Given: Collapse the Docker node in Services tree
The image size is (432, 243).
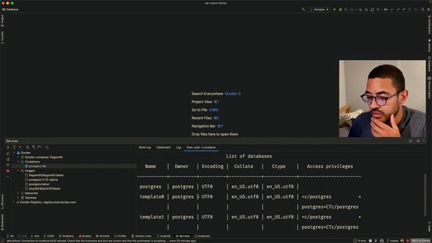Looking at the screenshot, I should click(14, 153).
